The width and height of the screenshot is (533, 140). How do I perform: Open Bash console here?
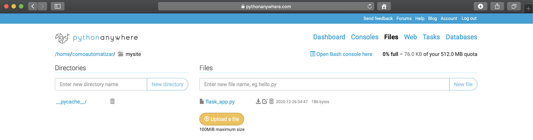click(x=344, y=54)
